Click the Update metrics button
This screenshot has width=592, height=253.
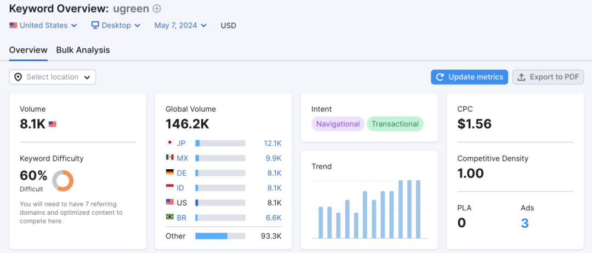[x=469, y=77]
